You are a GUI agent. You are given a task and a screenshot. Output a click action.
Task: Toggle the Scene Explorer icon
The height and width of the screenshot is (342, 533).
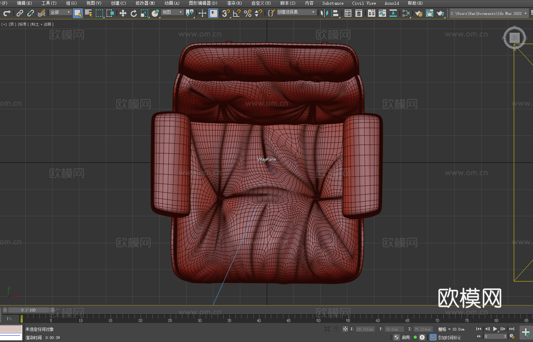348,13
